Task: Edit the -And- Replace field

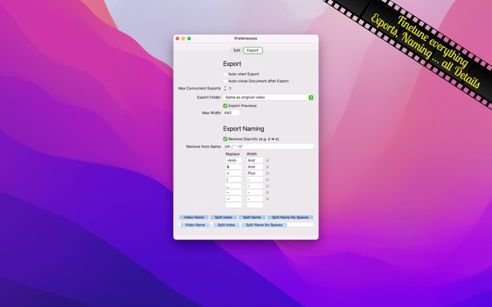Action: click(x=234, y=160)
